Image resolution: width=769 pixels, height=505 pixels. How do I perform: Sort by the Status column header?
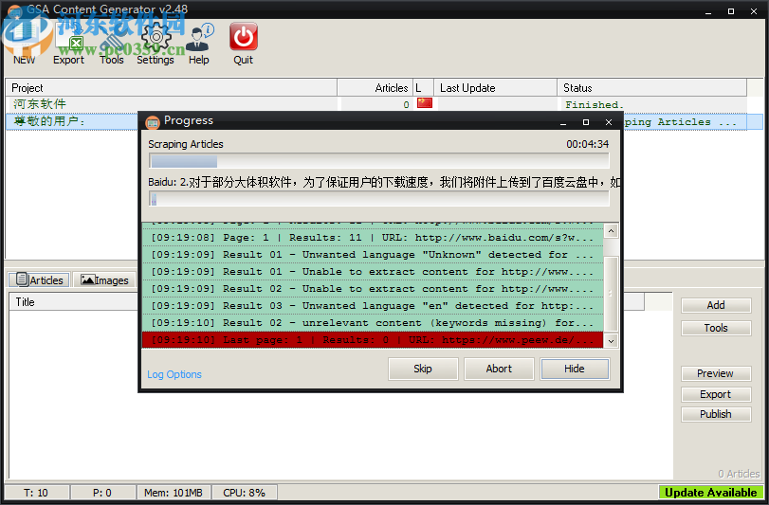coord(651,88)
